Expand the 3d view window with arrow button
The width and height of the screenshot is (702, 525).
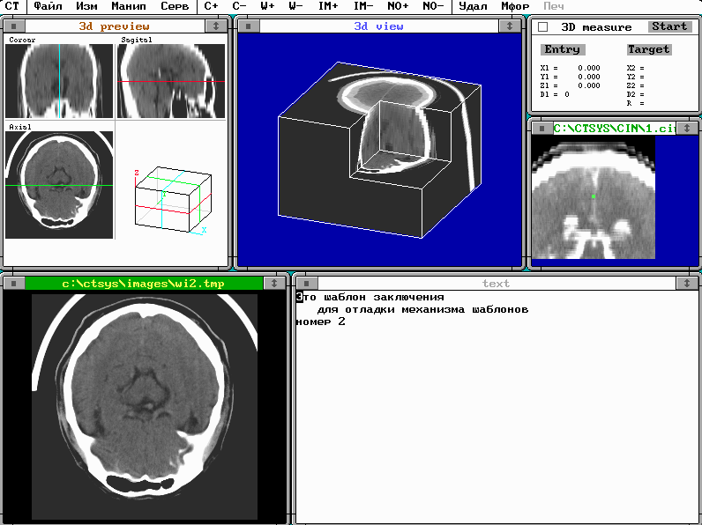(511, 26)
